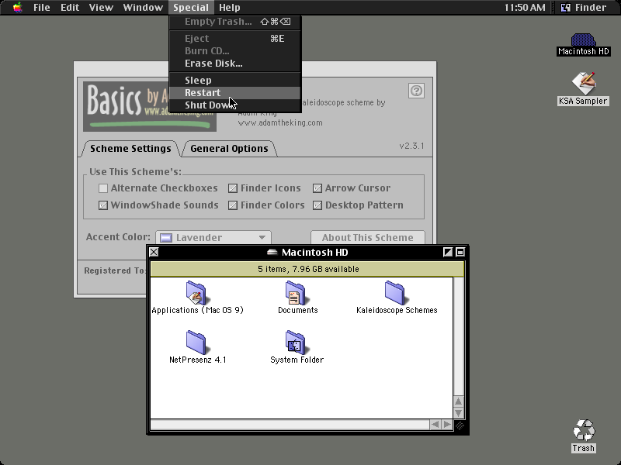621x465 pixels.
Task: Click the horizontal scrollbar left arrow
Action: click(435, 425)
